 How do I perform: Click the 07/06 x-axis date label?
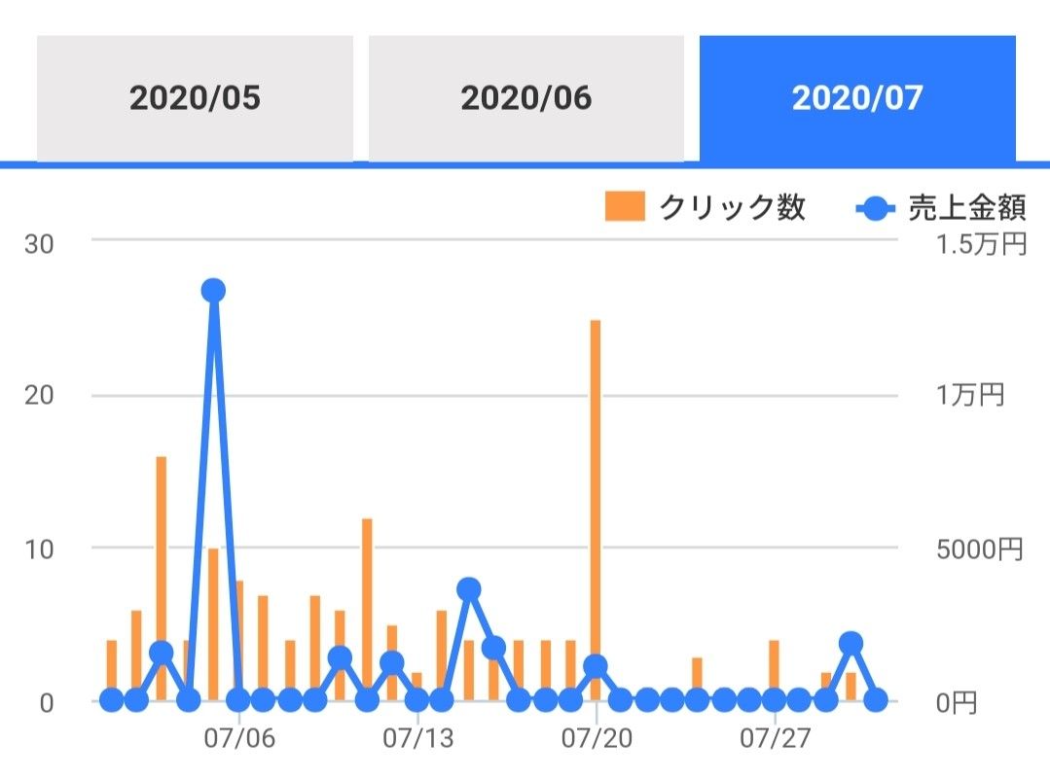click(239, 739)
